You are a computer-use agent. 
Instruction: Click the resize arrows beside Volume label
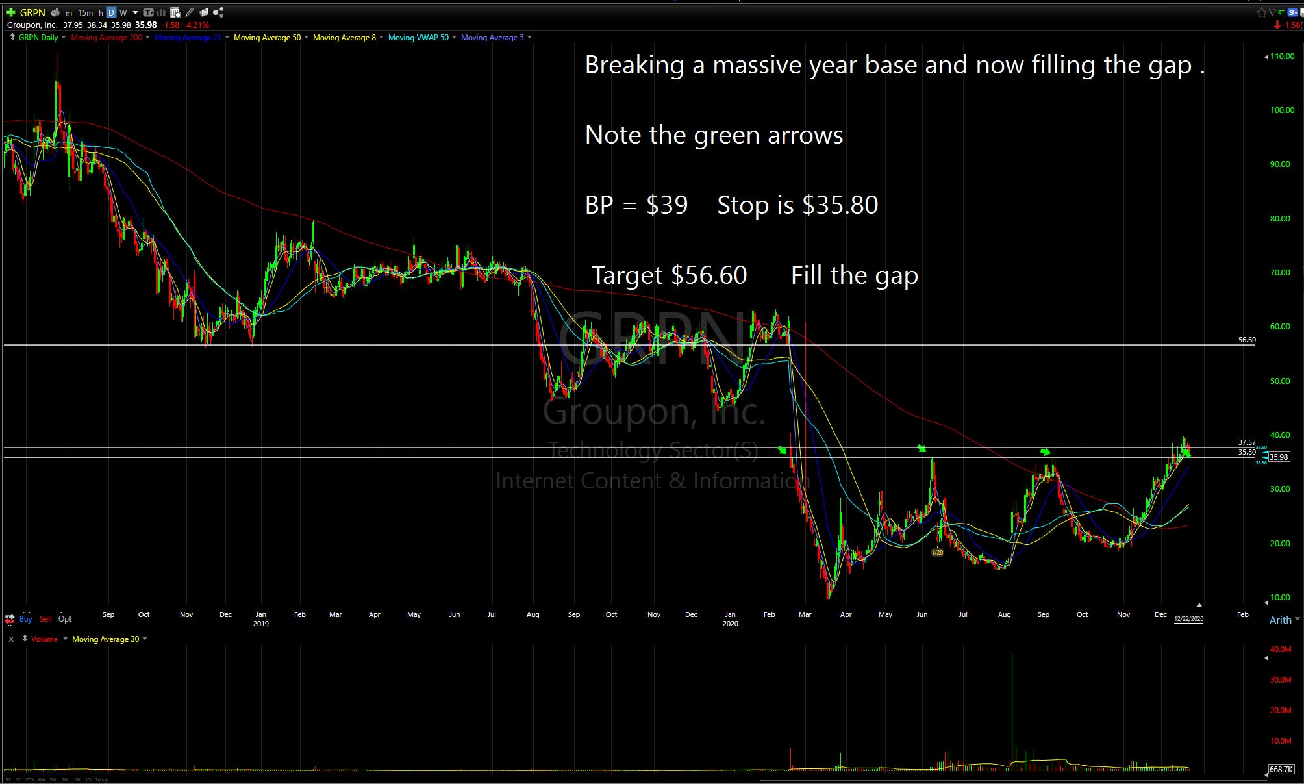coord(25,639)
